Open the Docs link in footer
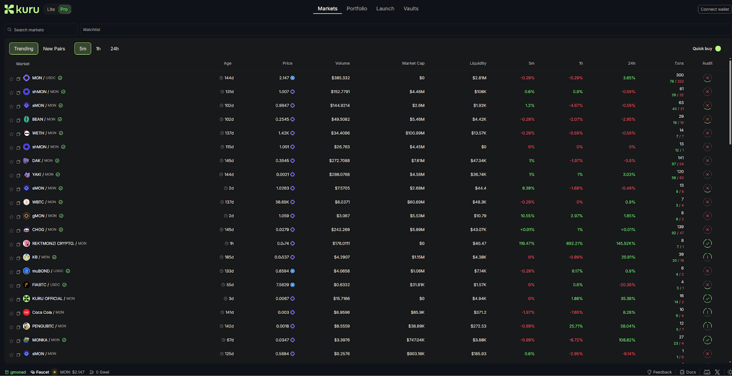Screen dimensions: 732x376 click(688, 372)
